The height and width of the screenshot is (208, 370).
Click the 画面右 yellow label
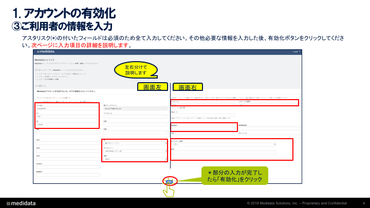point(188,87)
